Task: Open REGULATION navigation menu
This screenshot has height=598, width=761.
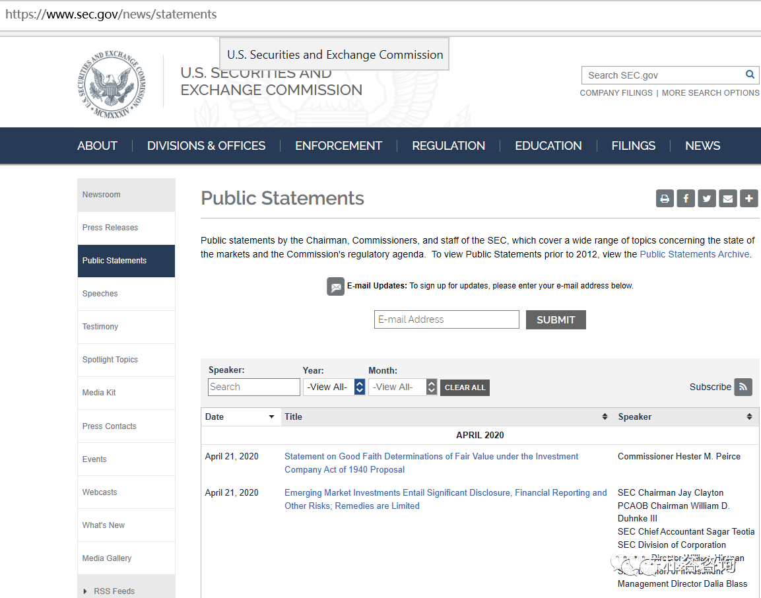Action: 448,146
